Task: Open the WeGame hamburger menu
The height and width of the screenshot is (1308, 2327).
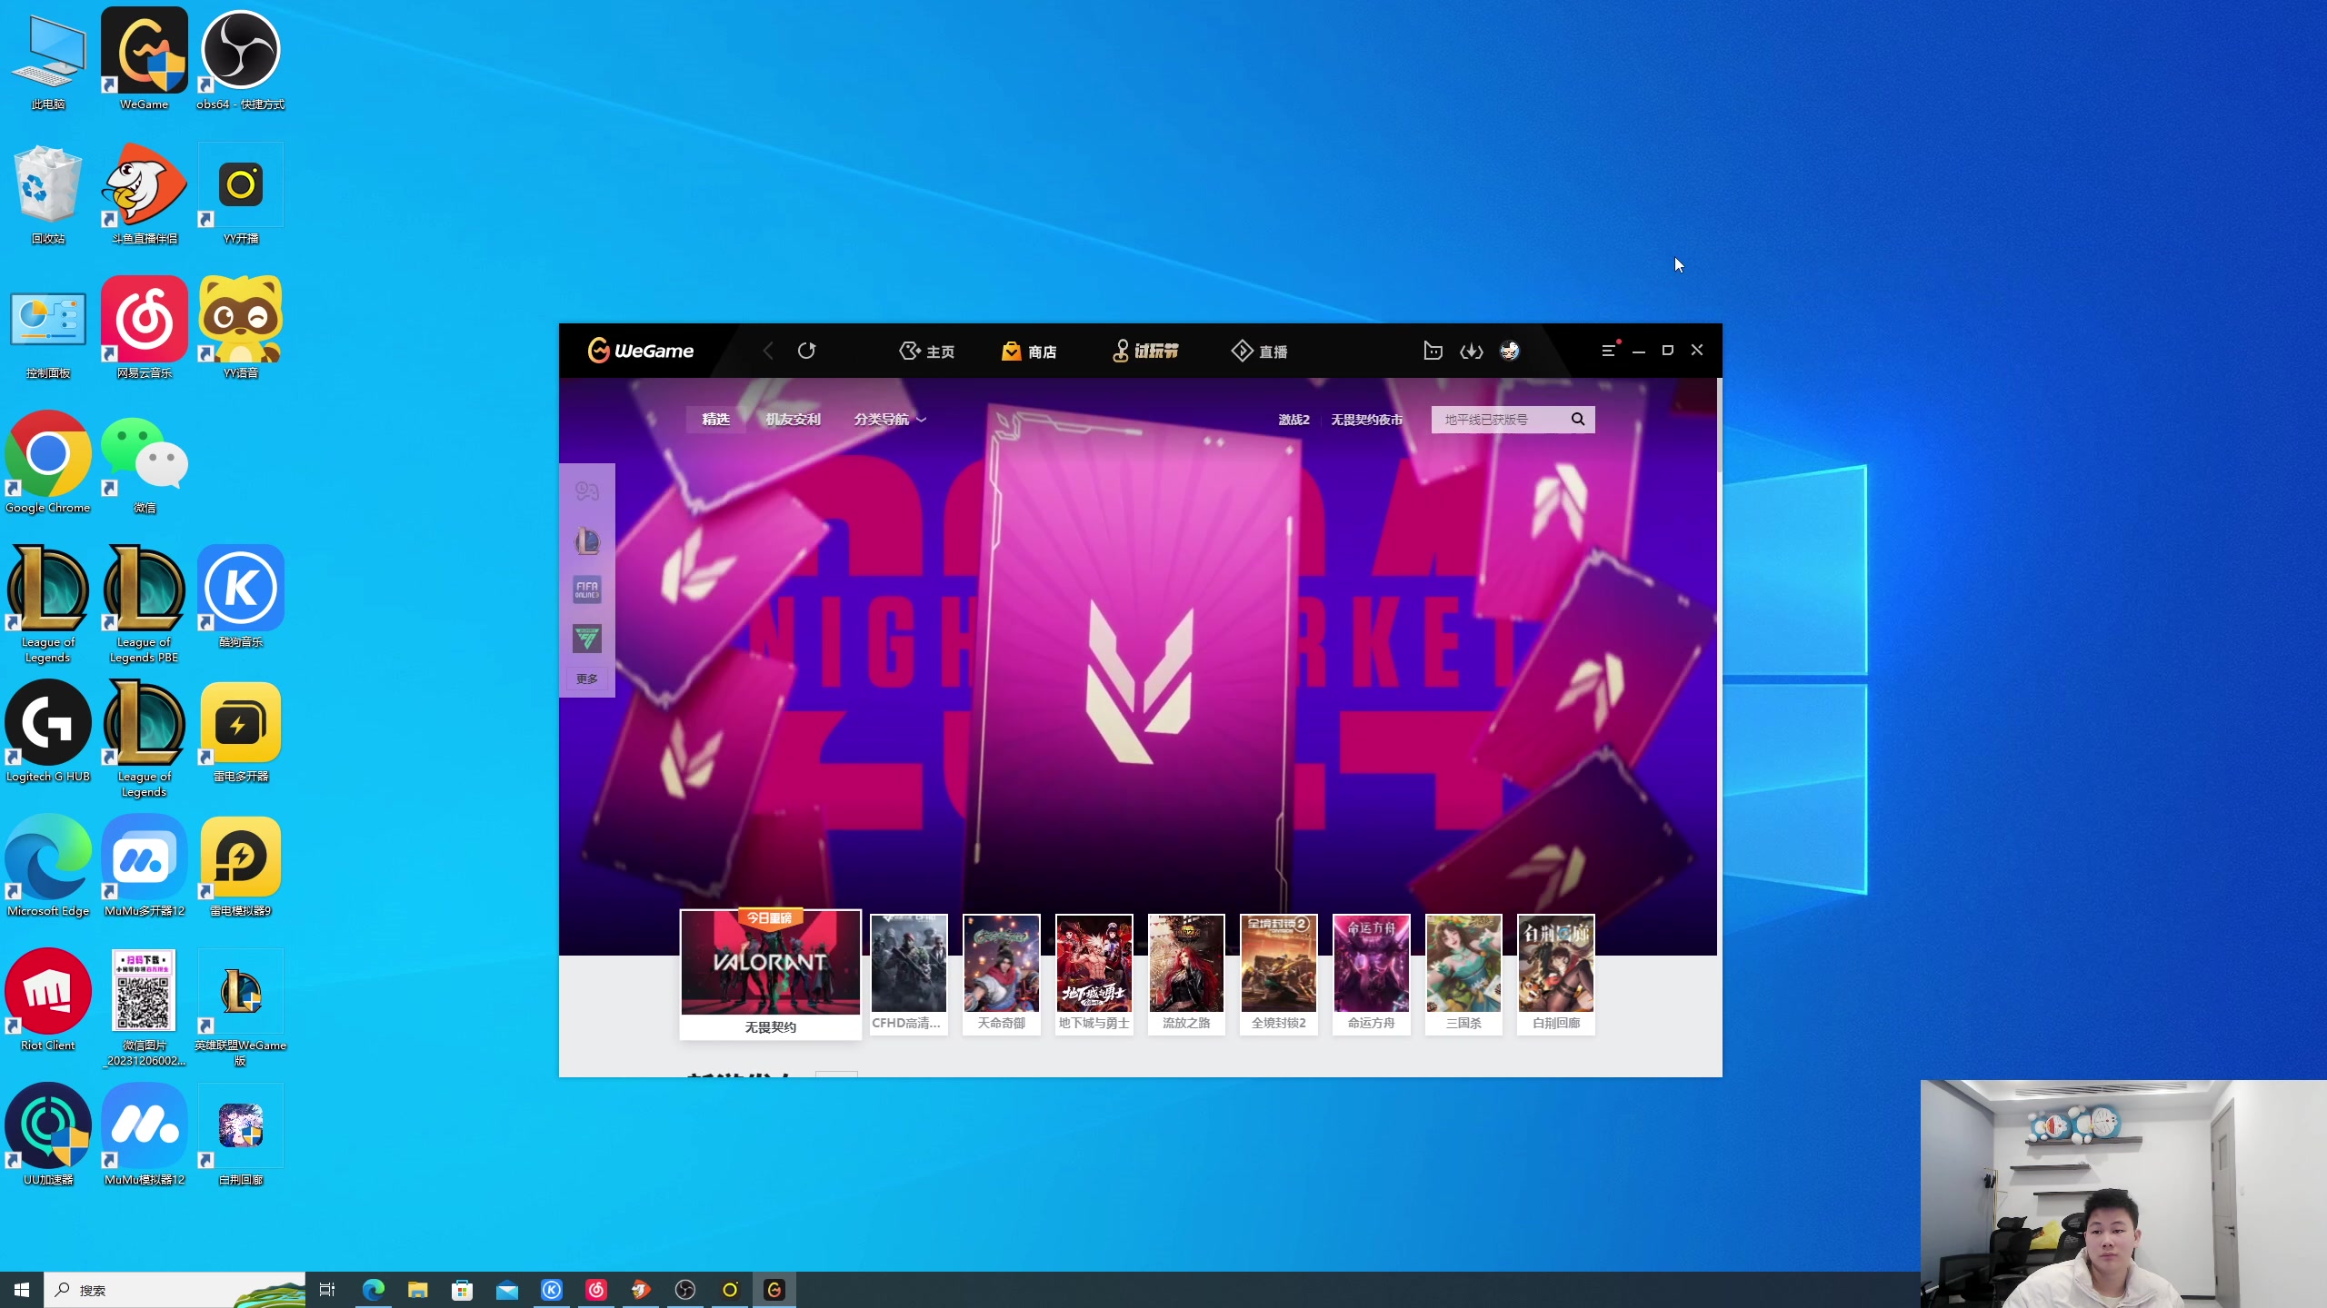Action: click(1608, 351)
